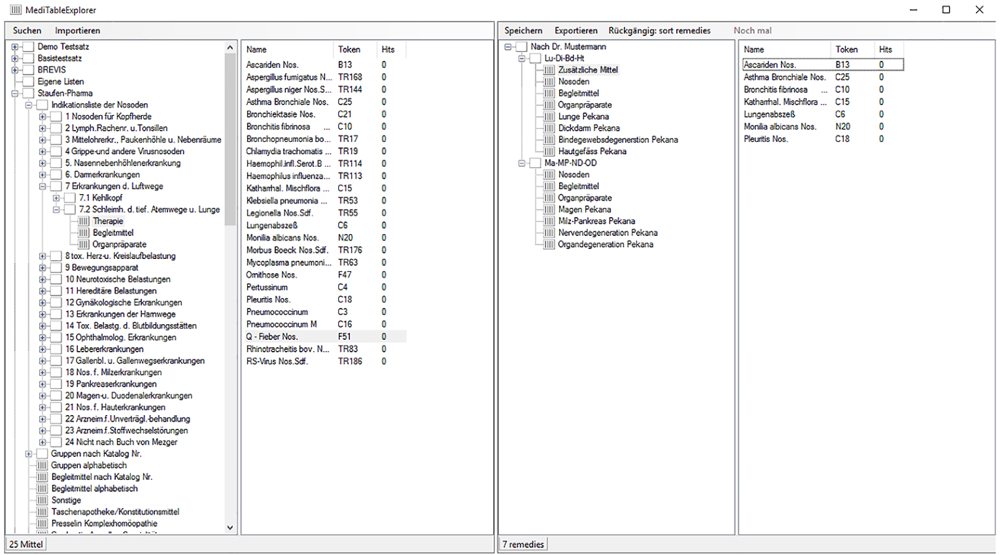Sort the left remedy list by Token column

pyautogui.click(x=349, y=50)
